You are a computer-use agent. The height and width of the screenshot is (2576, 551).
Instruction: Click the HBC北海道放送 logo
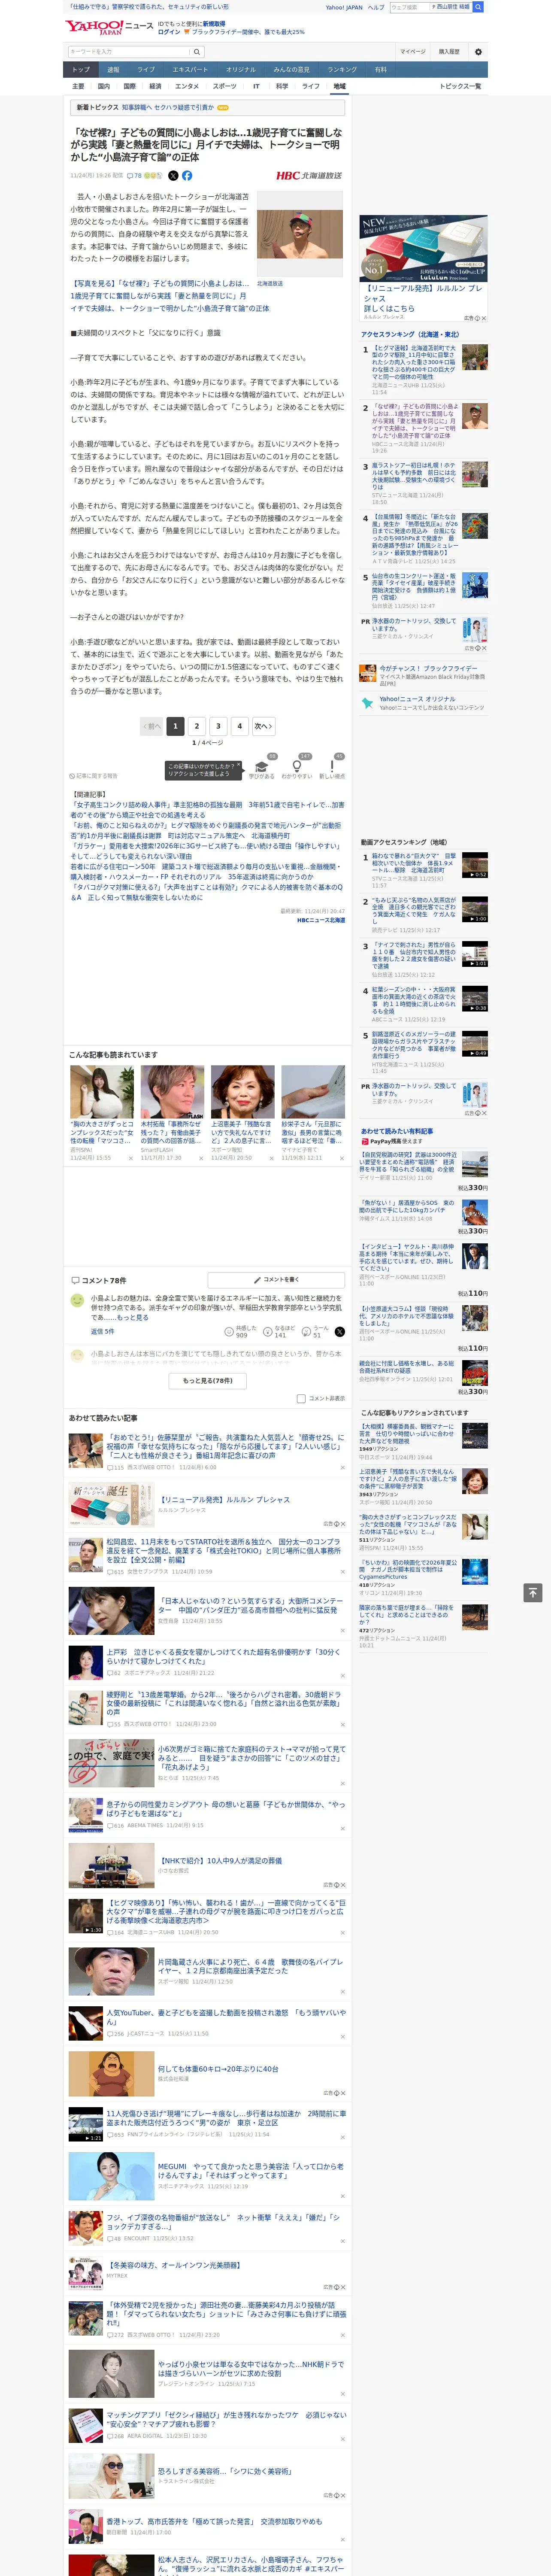point(309,175)
